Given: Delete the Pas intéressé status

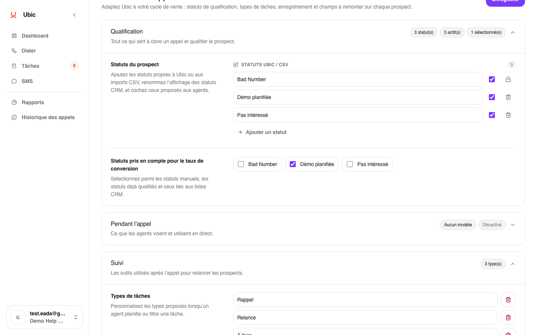Looking at the screenshot, I should 508,115.
